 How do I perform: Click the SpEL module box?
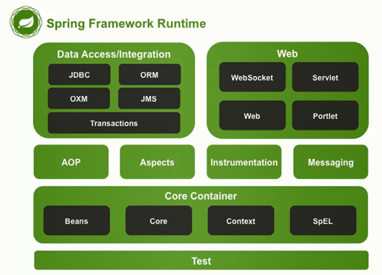point(323,220)
